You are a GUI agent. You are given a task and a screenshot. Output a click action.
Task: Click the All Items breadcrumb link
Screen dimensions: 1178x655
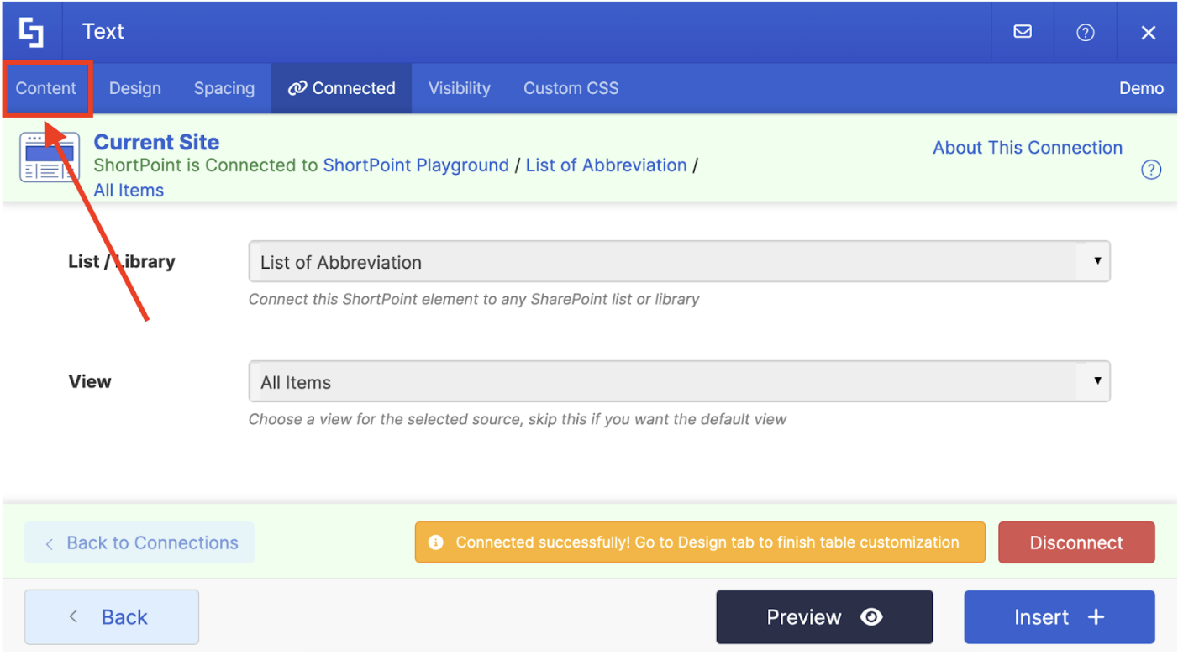129,191
